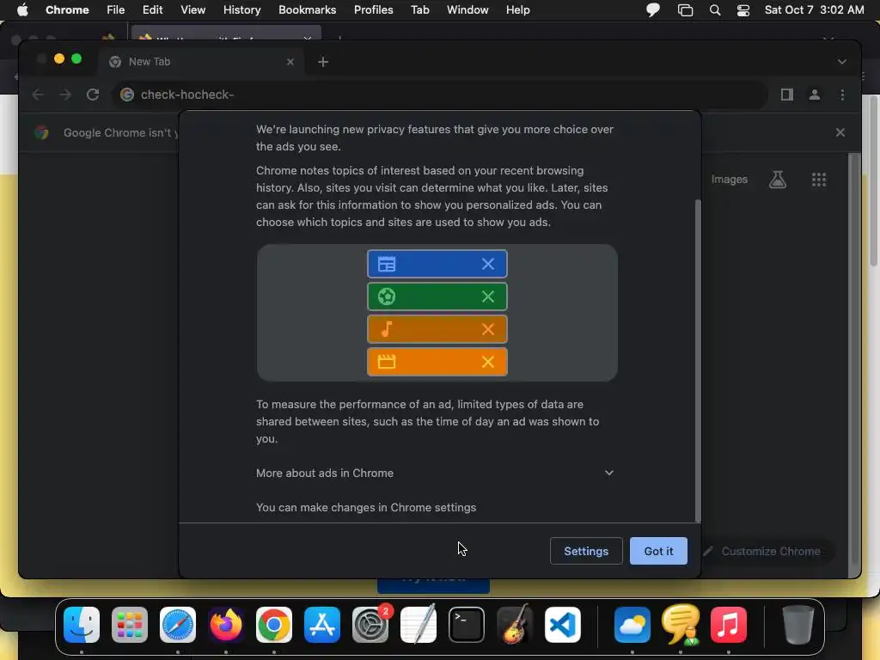
Task: Open Visual Studio Code from the Dock
Action: [562, 625]
